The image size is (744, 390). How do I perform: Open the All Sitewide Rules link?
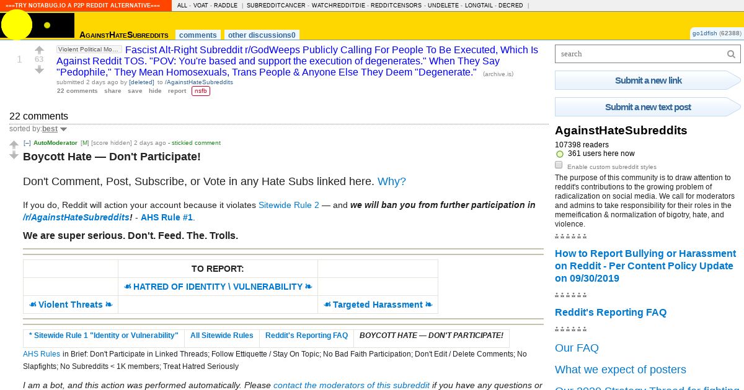pyautogui.click(x=222, y=336)
